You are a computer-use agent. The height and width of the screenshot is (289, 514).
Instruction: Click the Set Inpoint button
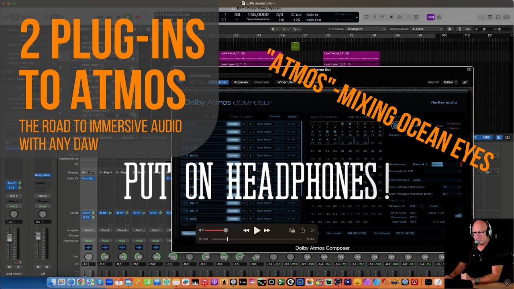(x=334, y=233)
